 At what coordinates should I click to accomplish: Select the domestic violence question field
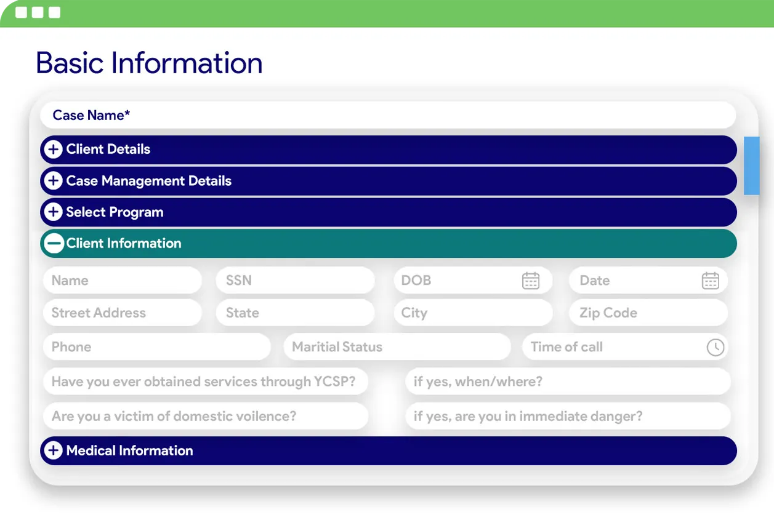click(206, 417)
